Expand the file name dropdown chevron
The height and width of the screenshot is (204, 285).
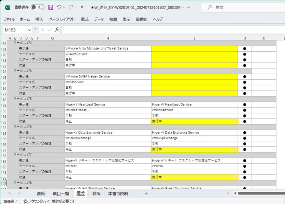click(189, 7)
